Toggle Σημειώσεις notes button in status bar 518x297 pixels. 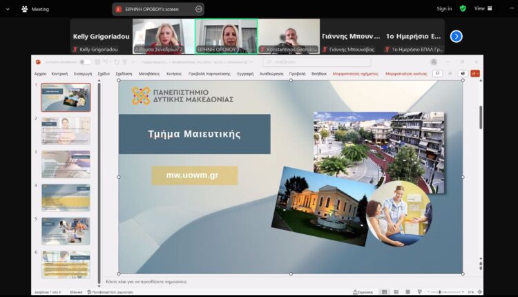point(363,292)
